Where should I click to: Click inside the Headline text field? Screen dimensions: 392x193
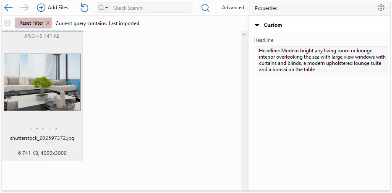322,60
